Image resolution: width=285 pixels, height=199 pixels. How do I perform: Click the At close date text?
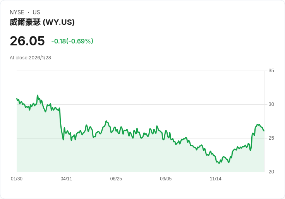pos(30,58)
